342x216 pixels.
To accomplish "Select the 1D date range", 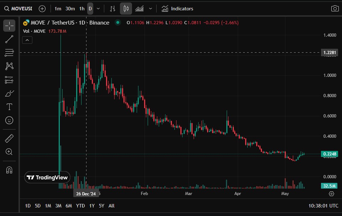I will pos(28,206).
